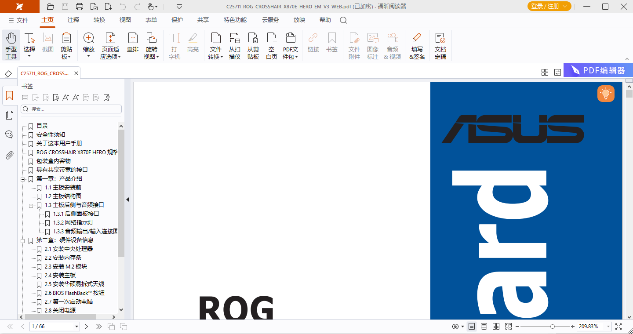Collapse the 第一章：产品介绍 bookmark node
Image resolution: width=633 pixels, height=334 pixels.
pyautogui.click(x=23, y=179)
